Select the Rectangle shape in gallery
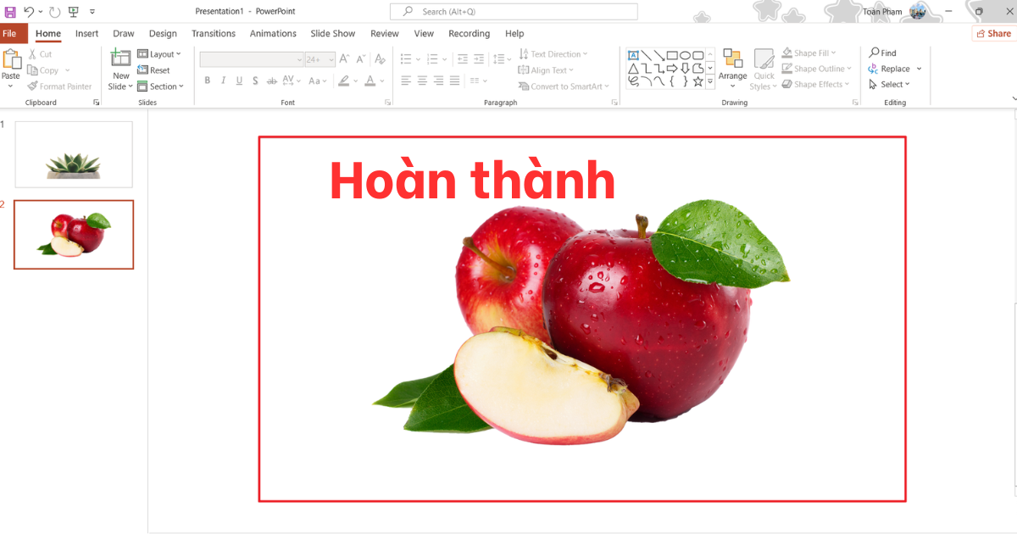 (x=672, y=55)
